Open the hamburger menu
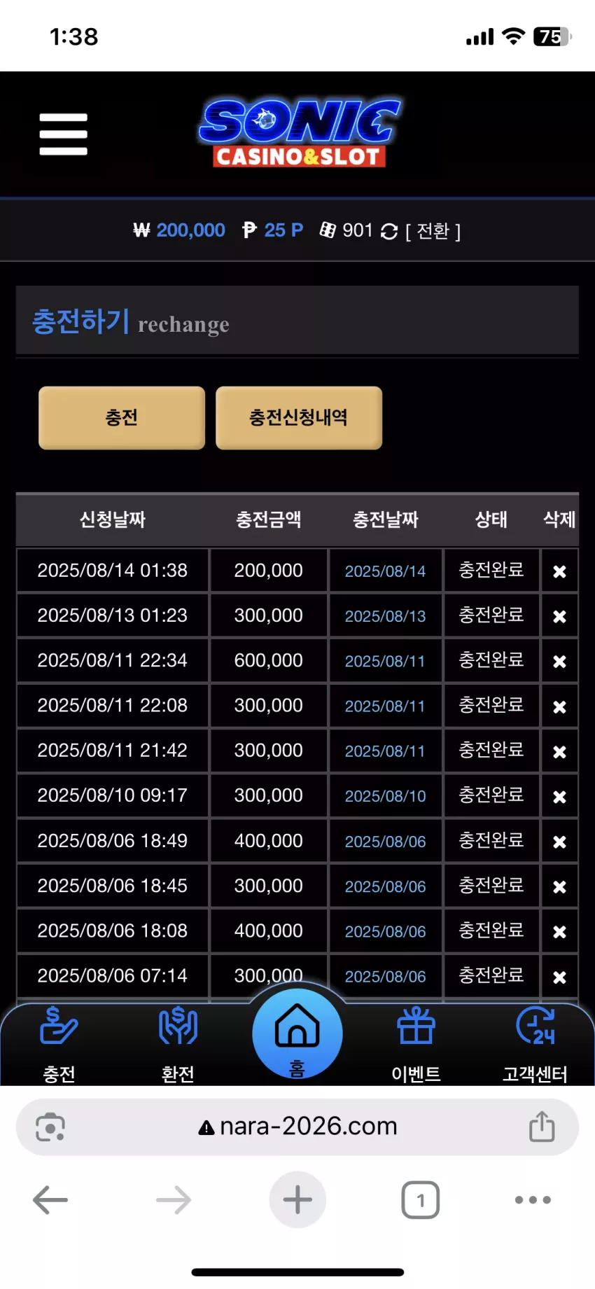Image resolution: width=595 pixels, height=1289 pixels. click(x=63, y=134)
